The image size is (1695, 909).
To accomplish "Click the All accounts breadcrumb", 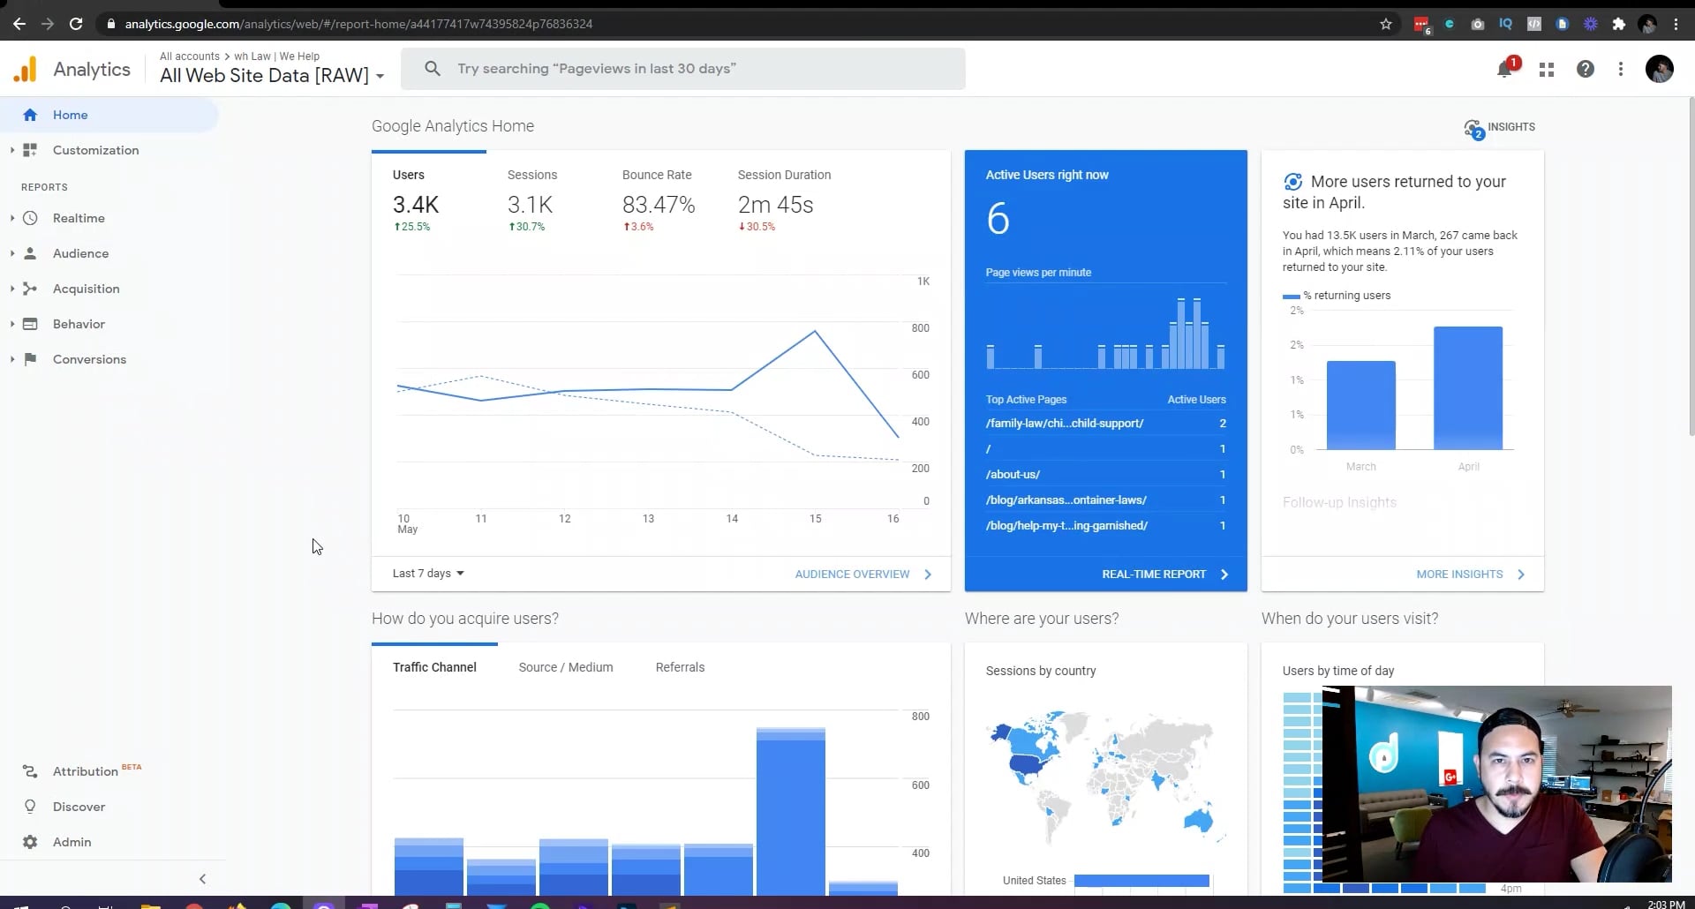I will click(x=189, y=56).
